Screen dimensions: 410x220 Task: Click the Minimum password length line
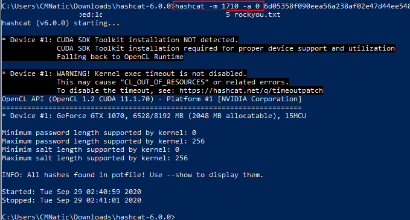99,133
